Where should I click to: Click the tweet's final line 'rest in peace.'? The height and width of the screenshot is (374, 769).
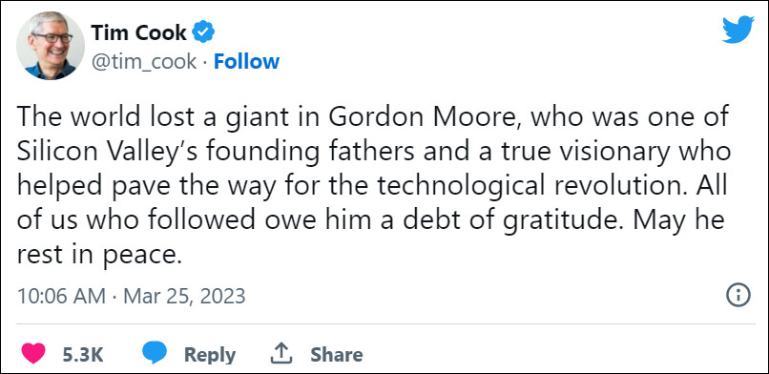click(x=99, y=255)
